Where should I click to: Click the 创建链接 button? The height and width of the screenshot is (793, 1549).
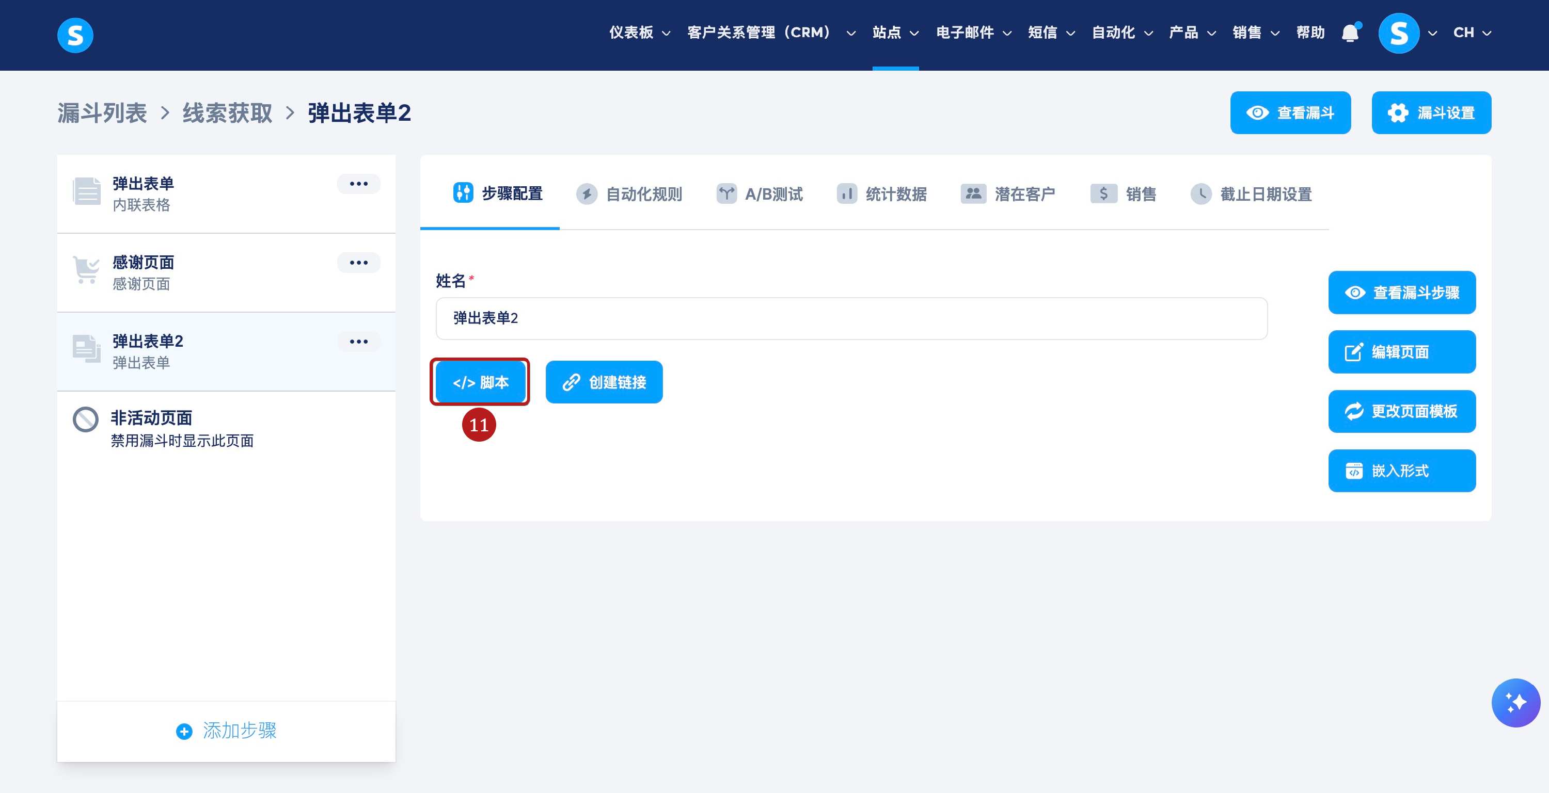point(604,382)
